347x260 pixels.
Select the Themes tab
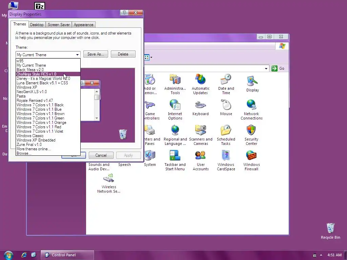(x=19, y=24)
